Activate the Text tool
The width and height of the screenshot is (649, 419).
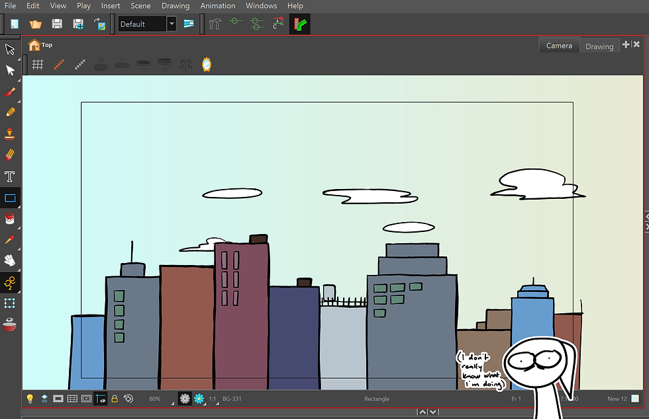tap(10, 176)
